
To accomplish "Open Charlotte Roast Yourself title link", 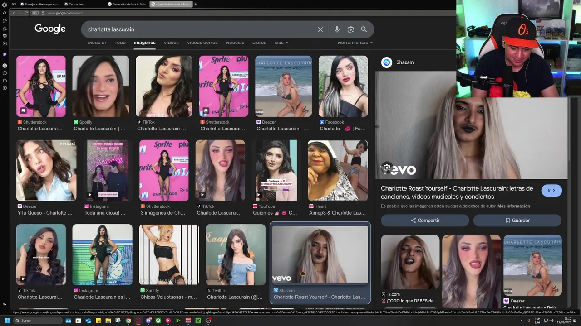I will [457, 192].
